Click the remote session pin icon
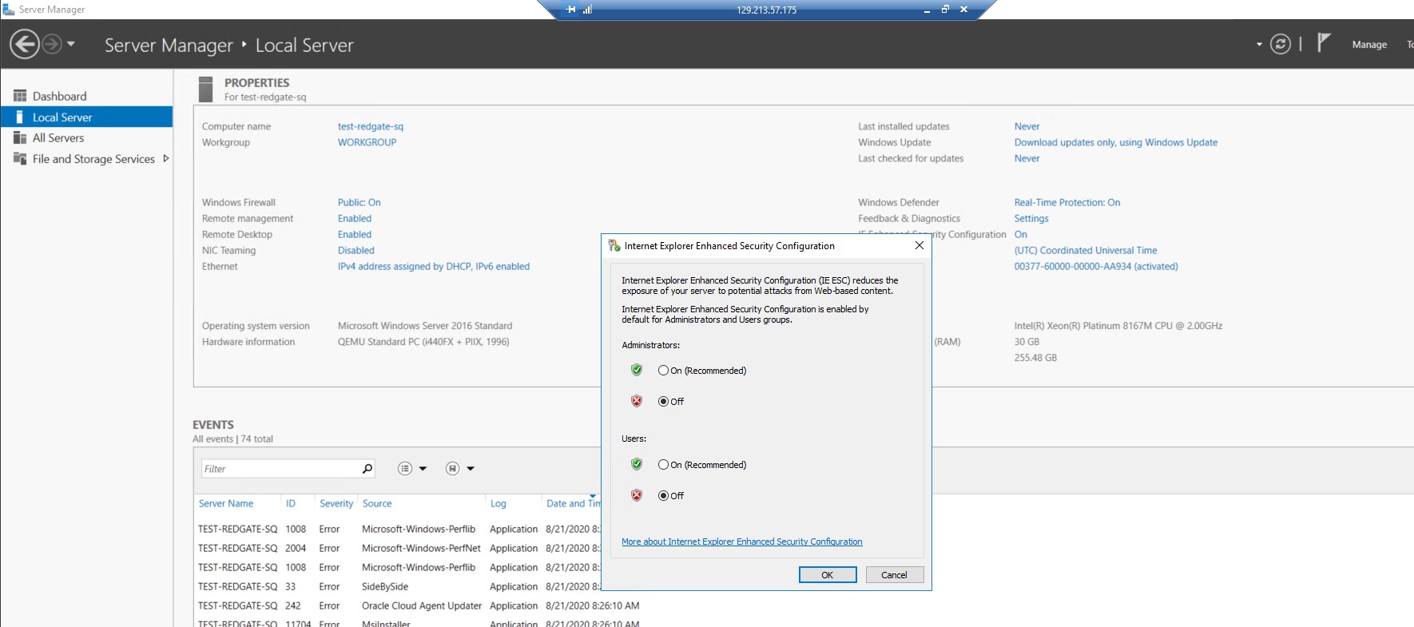The image size is (1414, 627). (x=570, y=10)
